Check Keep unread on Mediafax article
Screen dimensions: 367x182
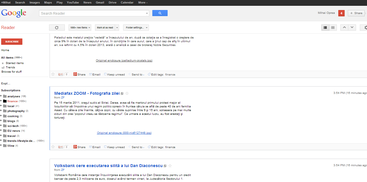(105, 147)
